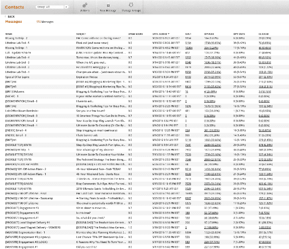
Task: Click the 'Expiration Notice' subject
Action: [87, 77]
